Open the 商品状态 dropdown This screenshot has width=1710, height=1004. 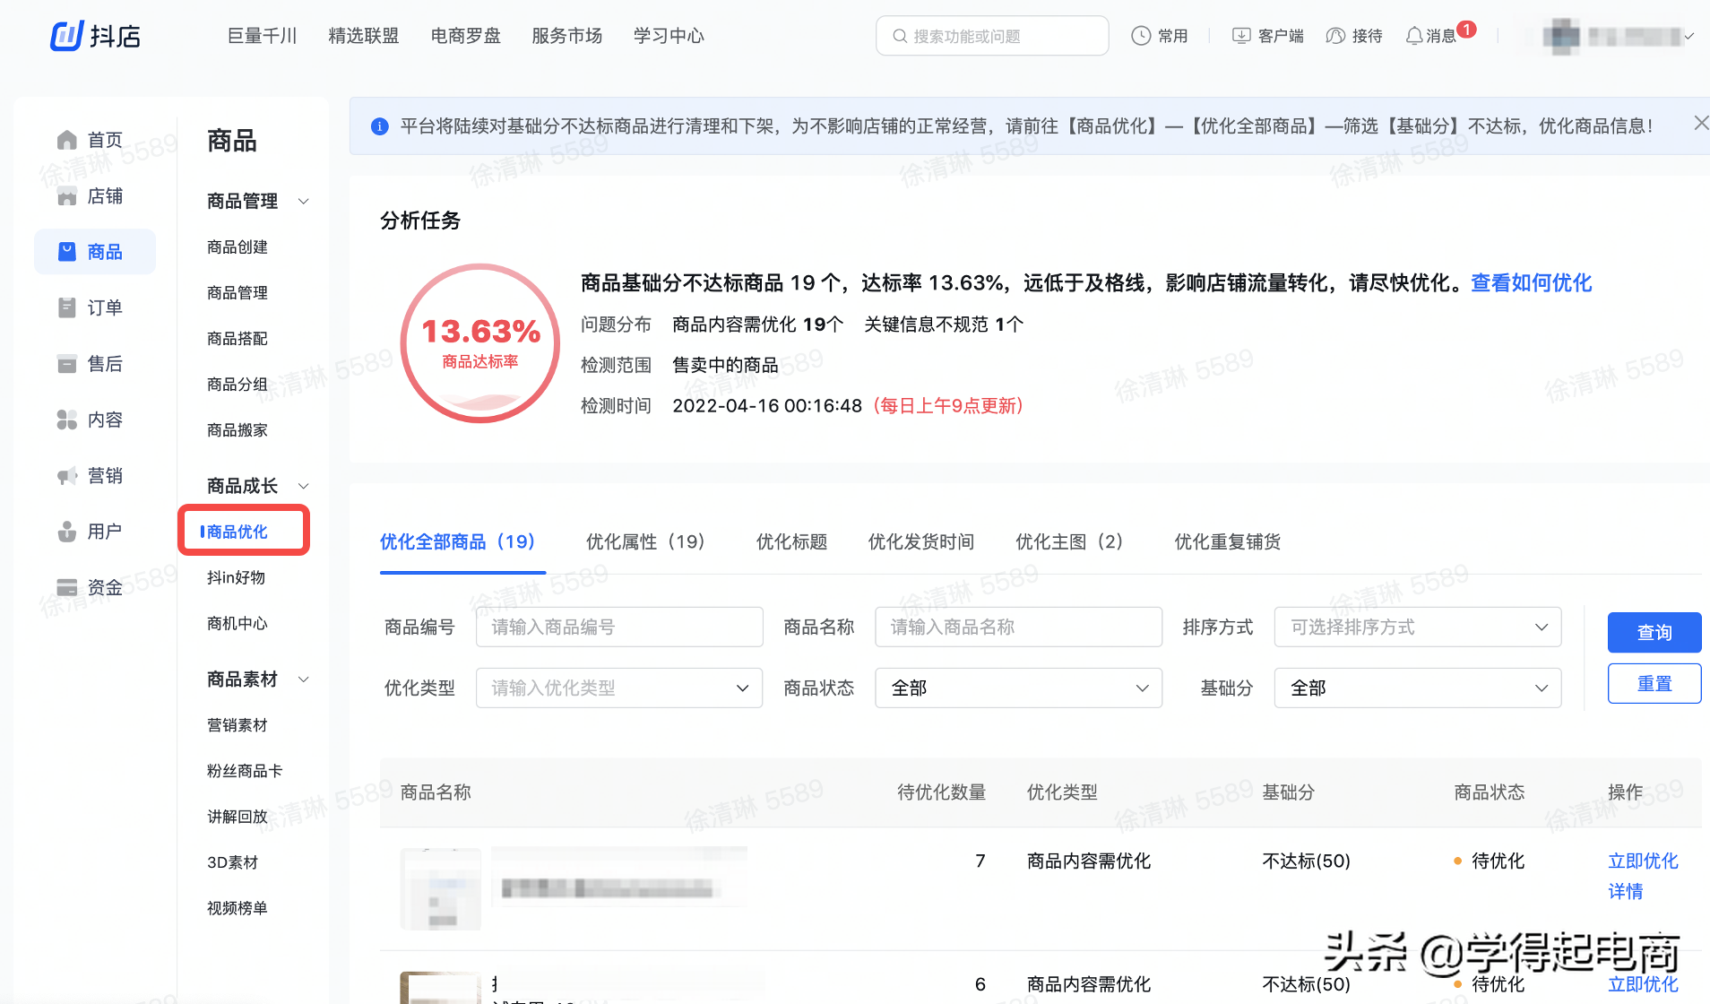1019,688
